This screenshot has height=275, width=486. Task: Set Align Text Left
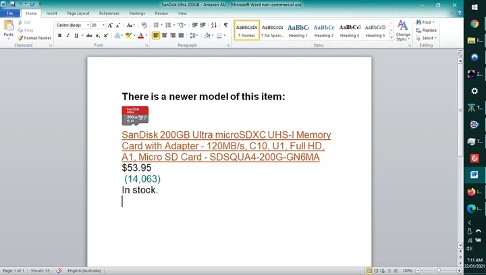coord(156,36)
